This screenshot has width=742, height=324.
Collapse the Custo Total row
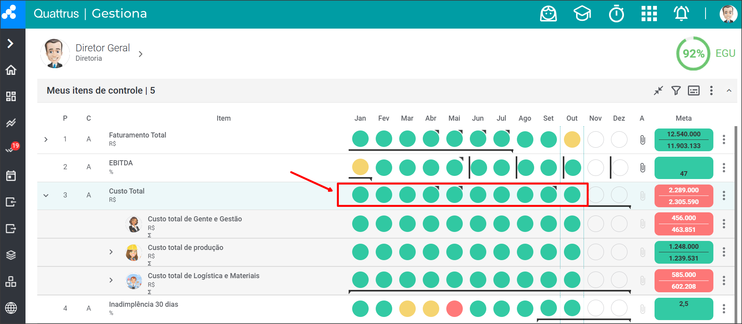click(x=46, y=195)
